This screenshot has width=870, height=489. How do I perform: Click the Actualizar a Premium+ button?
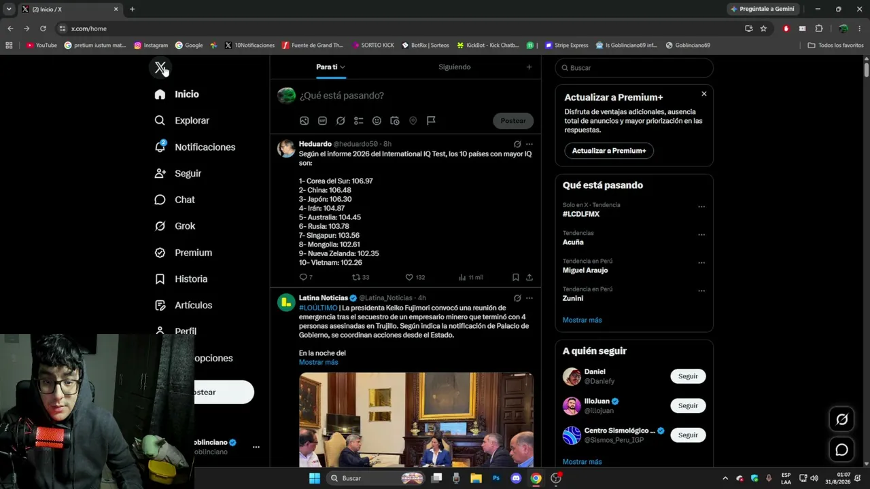tap(609, 151)
